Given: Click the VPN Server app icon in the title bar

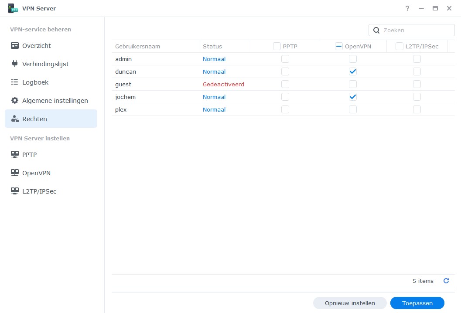Looking at the screenshot, I should (13, 8).
